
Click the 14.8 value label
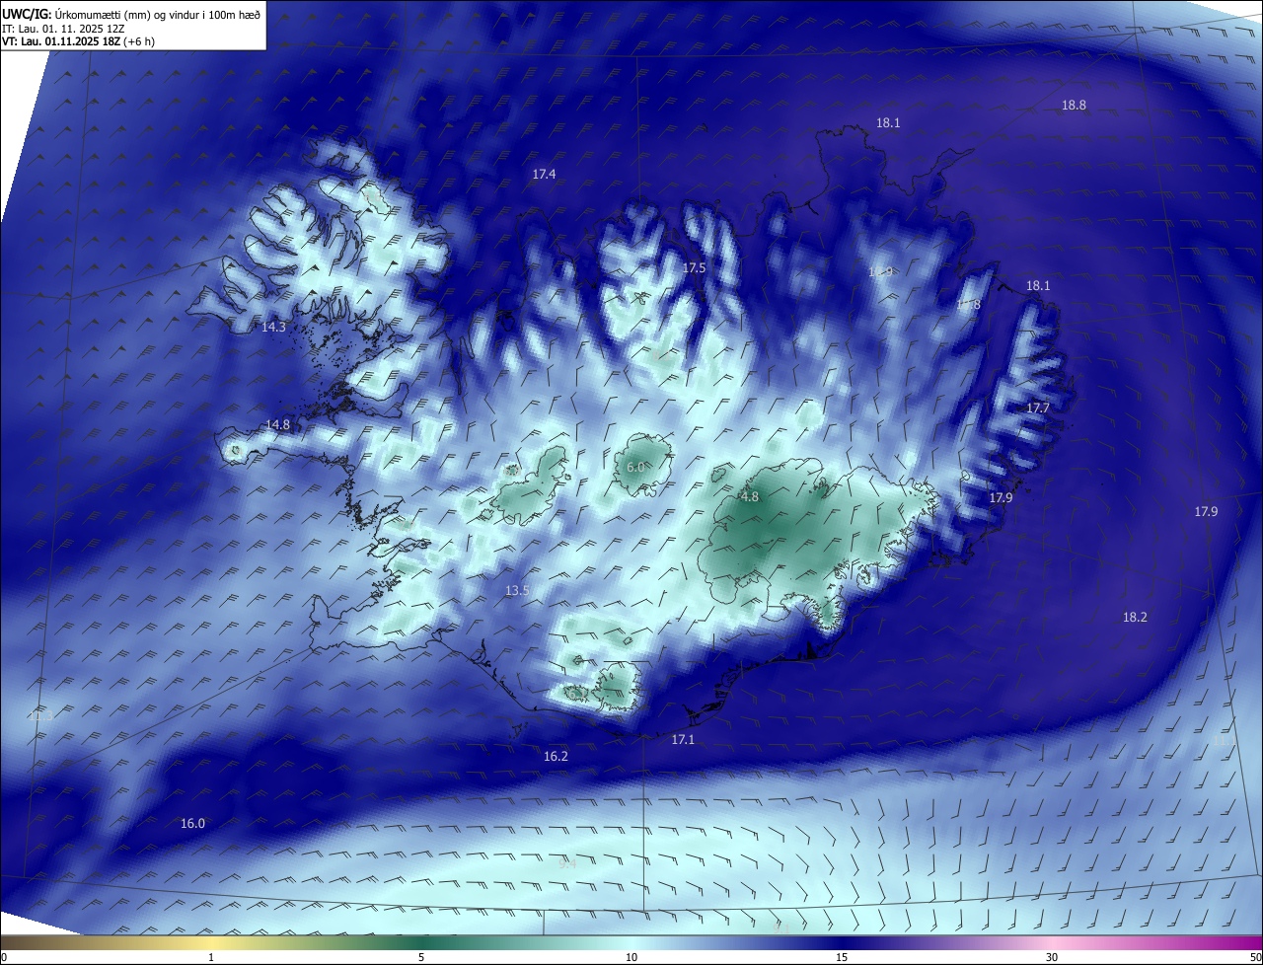point(277,424)
